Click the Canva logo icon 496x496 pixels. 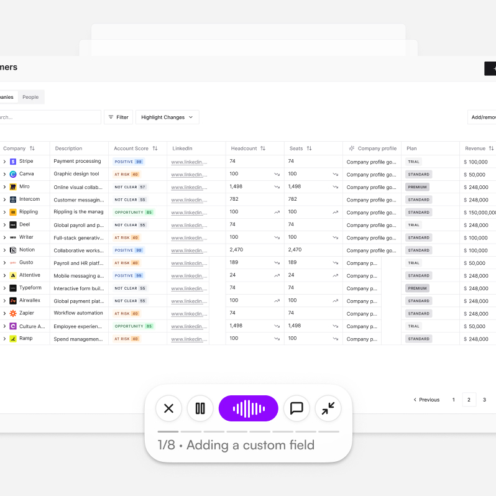[13, 174]
